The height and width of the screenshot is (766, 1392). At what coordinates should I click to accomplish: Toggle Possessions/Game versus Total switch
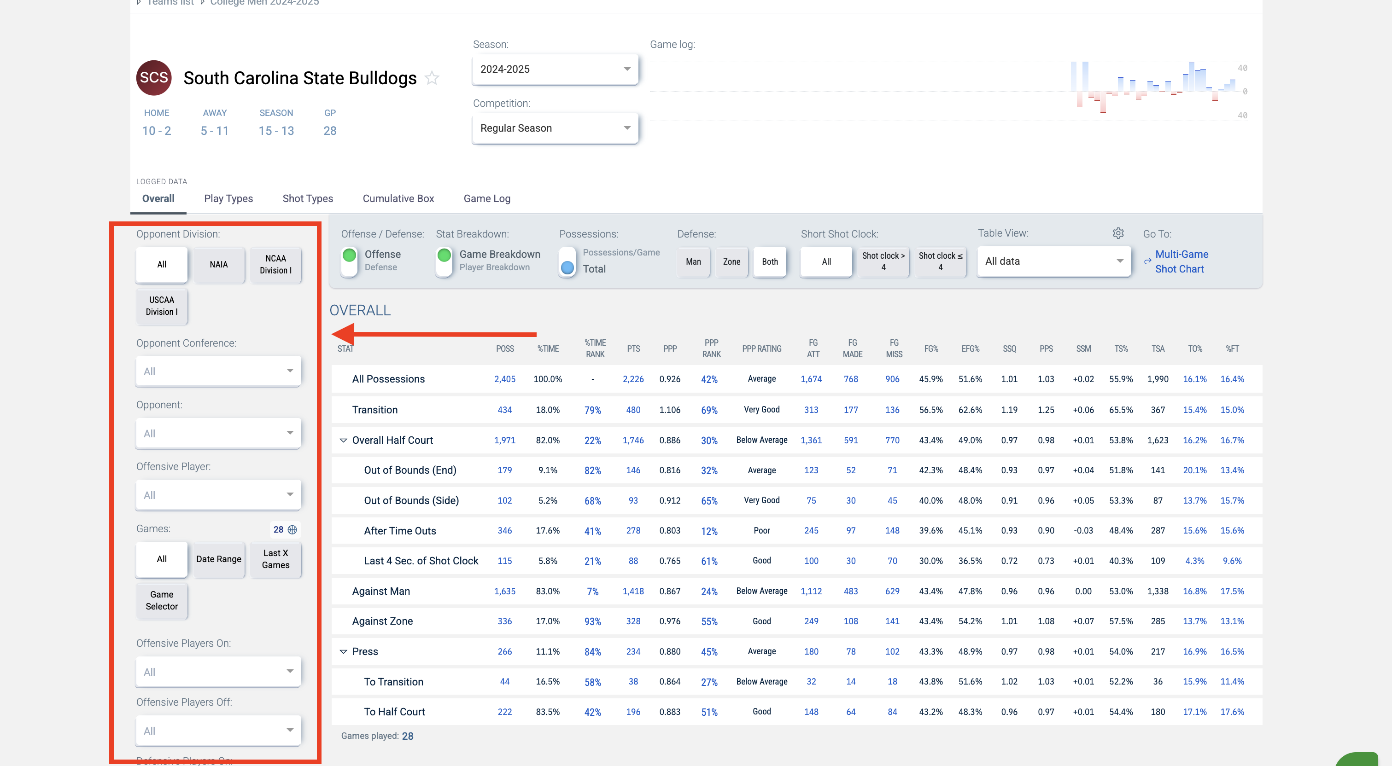567,261
